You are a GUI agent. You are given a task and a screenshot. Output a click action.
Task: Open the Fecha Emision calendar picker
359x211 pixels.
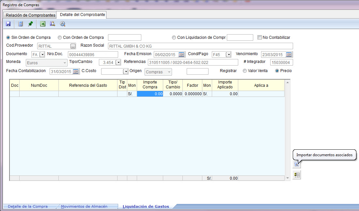pyautogui.click(x=181, y=54)
